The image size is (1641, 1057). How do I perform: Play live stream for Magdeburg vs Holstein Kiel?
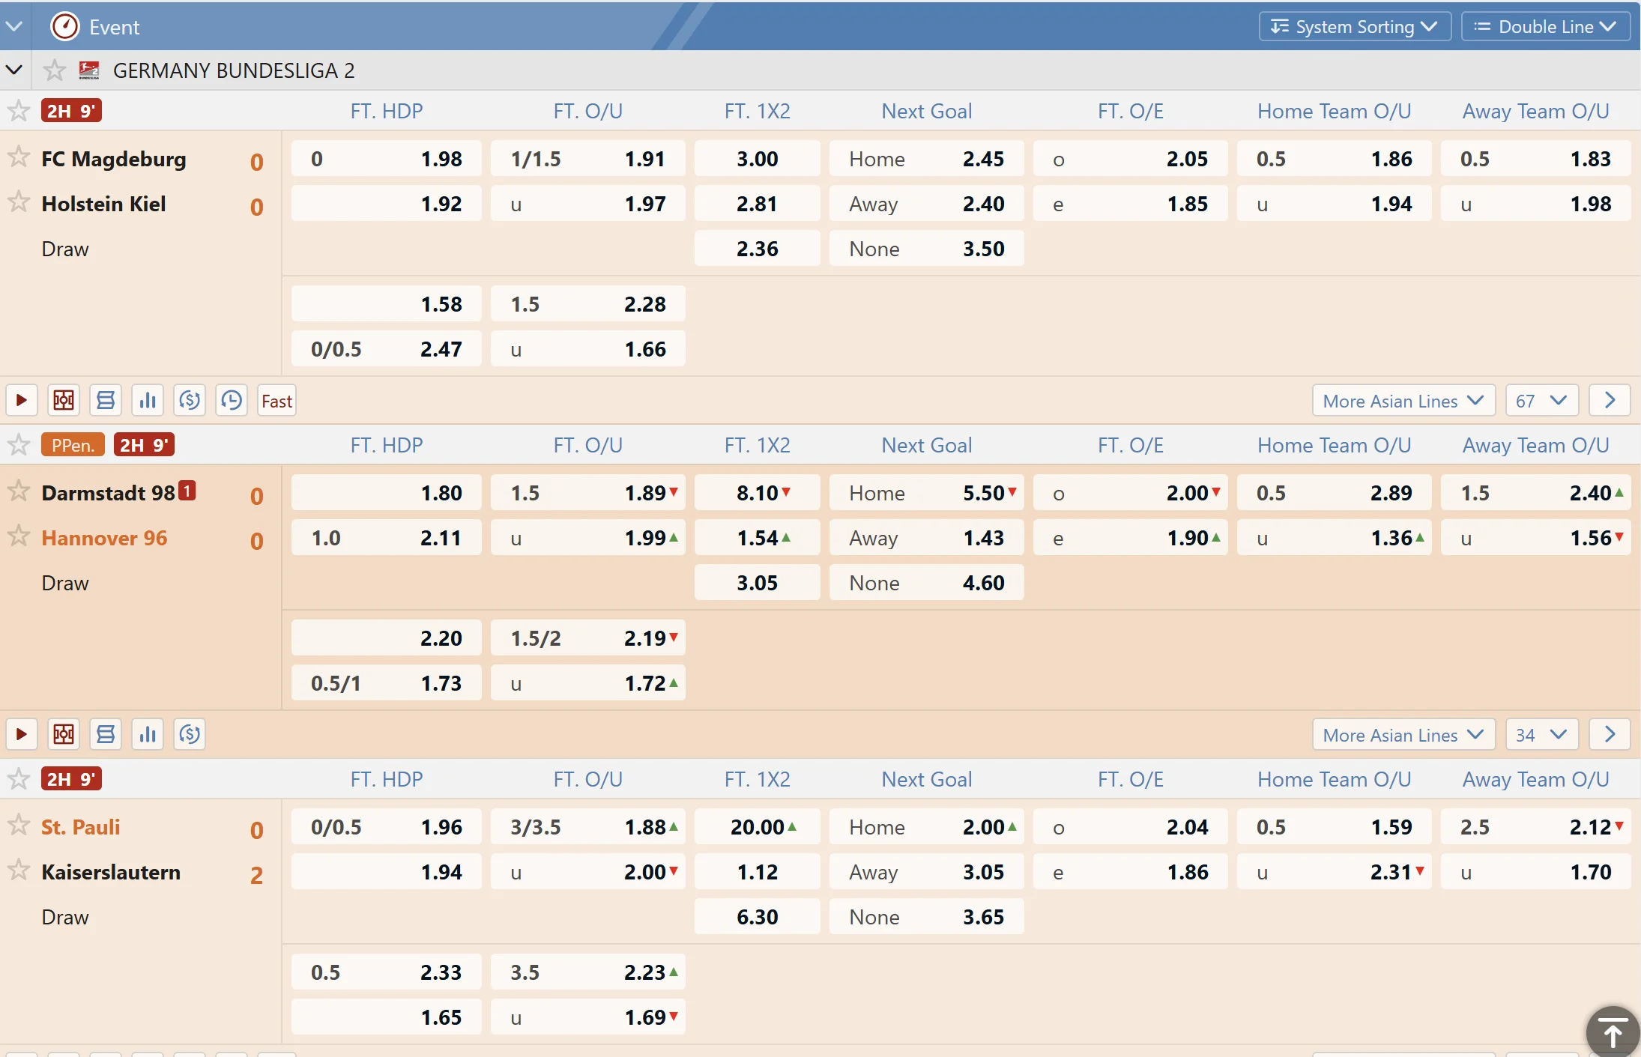point(22,401)
